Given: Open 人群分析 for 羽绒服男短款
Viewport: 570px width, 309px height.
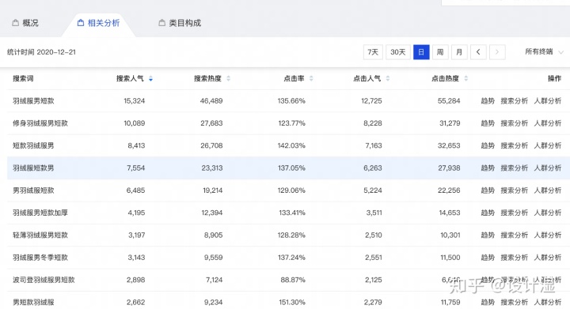Looking at the screenshot, I should tap(548, 101).
